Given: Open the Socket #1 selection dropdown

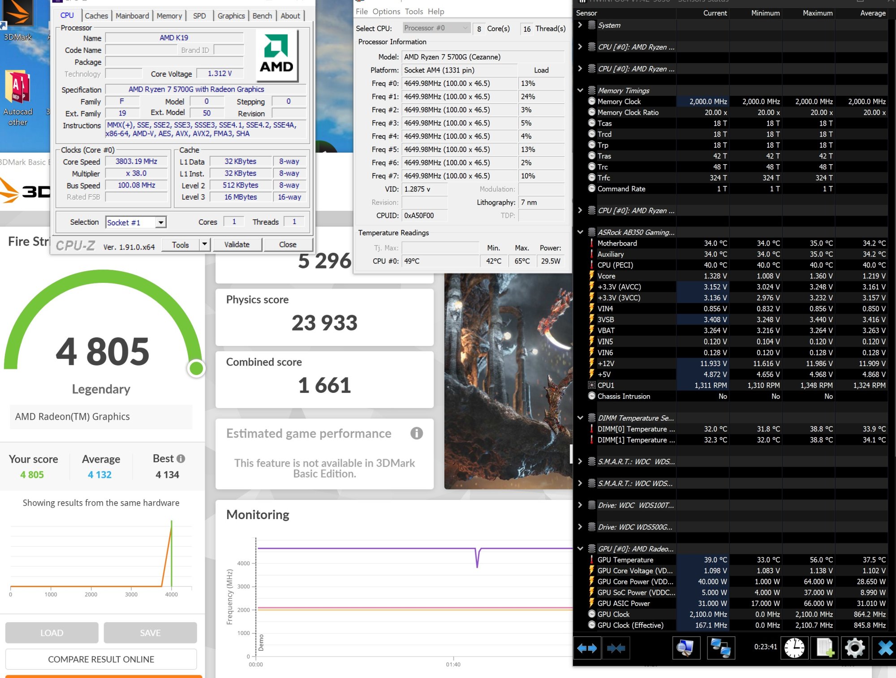Looking at the screenshot, I should click(x=160, y=222).
